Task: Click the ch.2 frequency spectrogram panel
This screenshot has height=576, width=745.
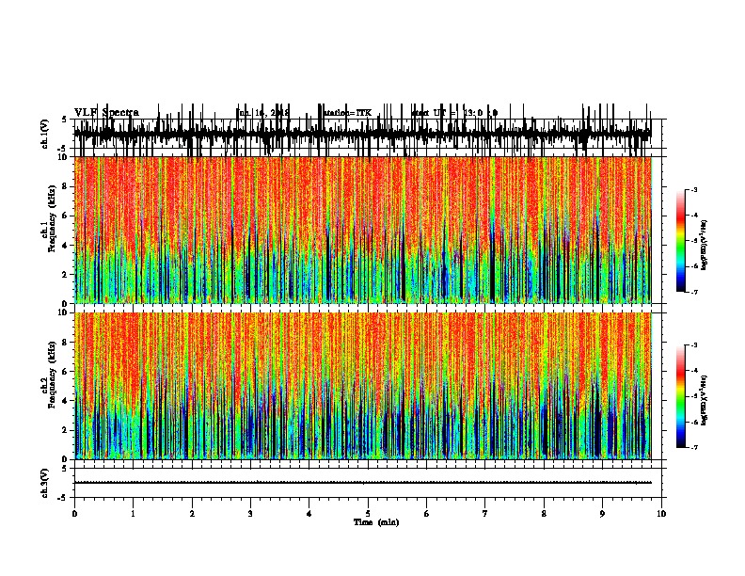Action: pos(362,386)
